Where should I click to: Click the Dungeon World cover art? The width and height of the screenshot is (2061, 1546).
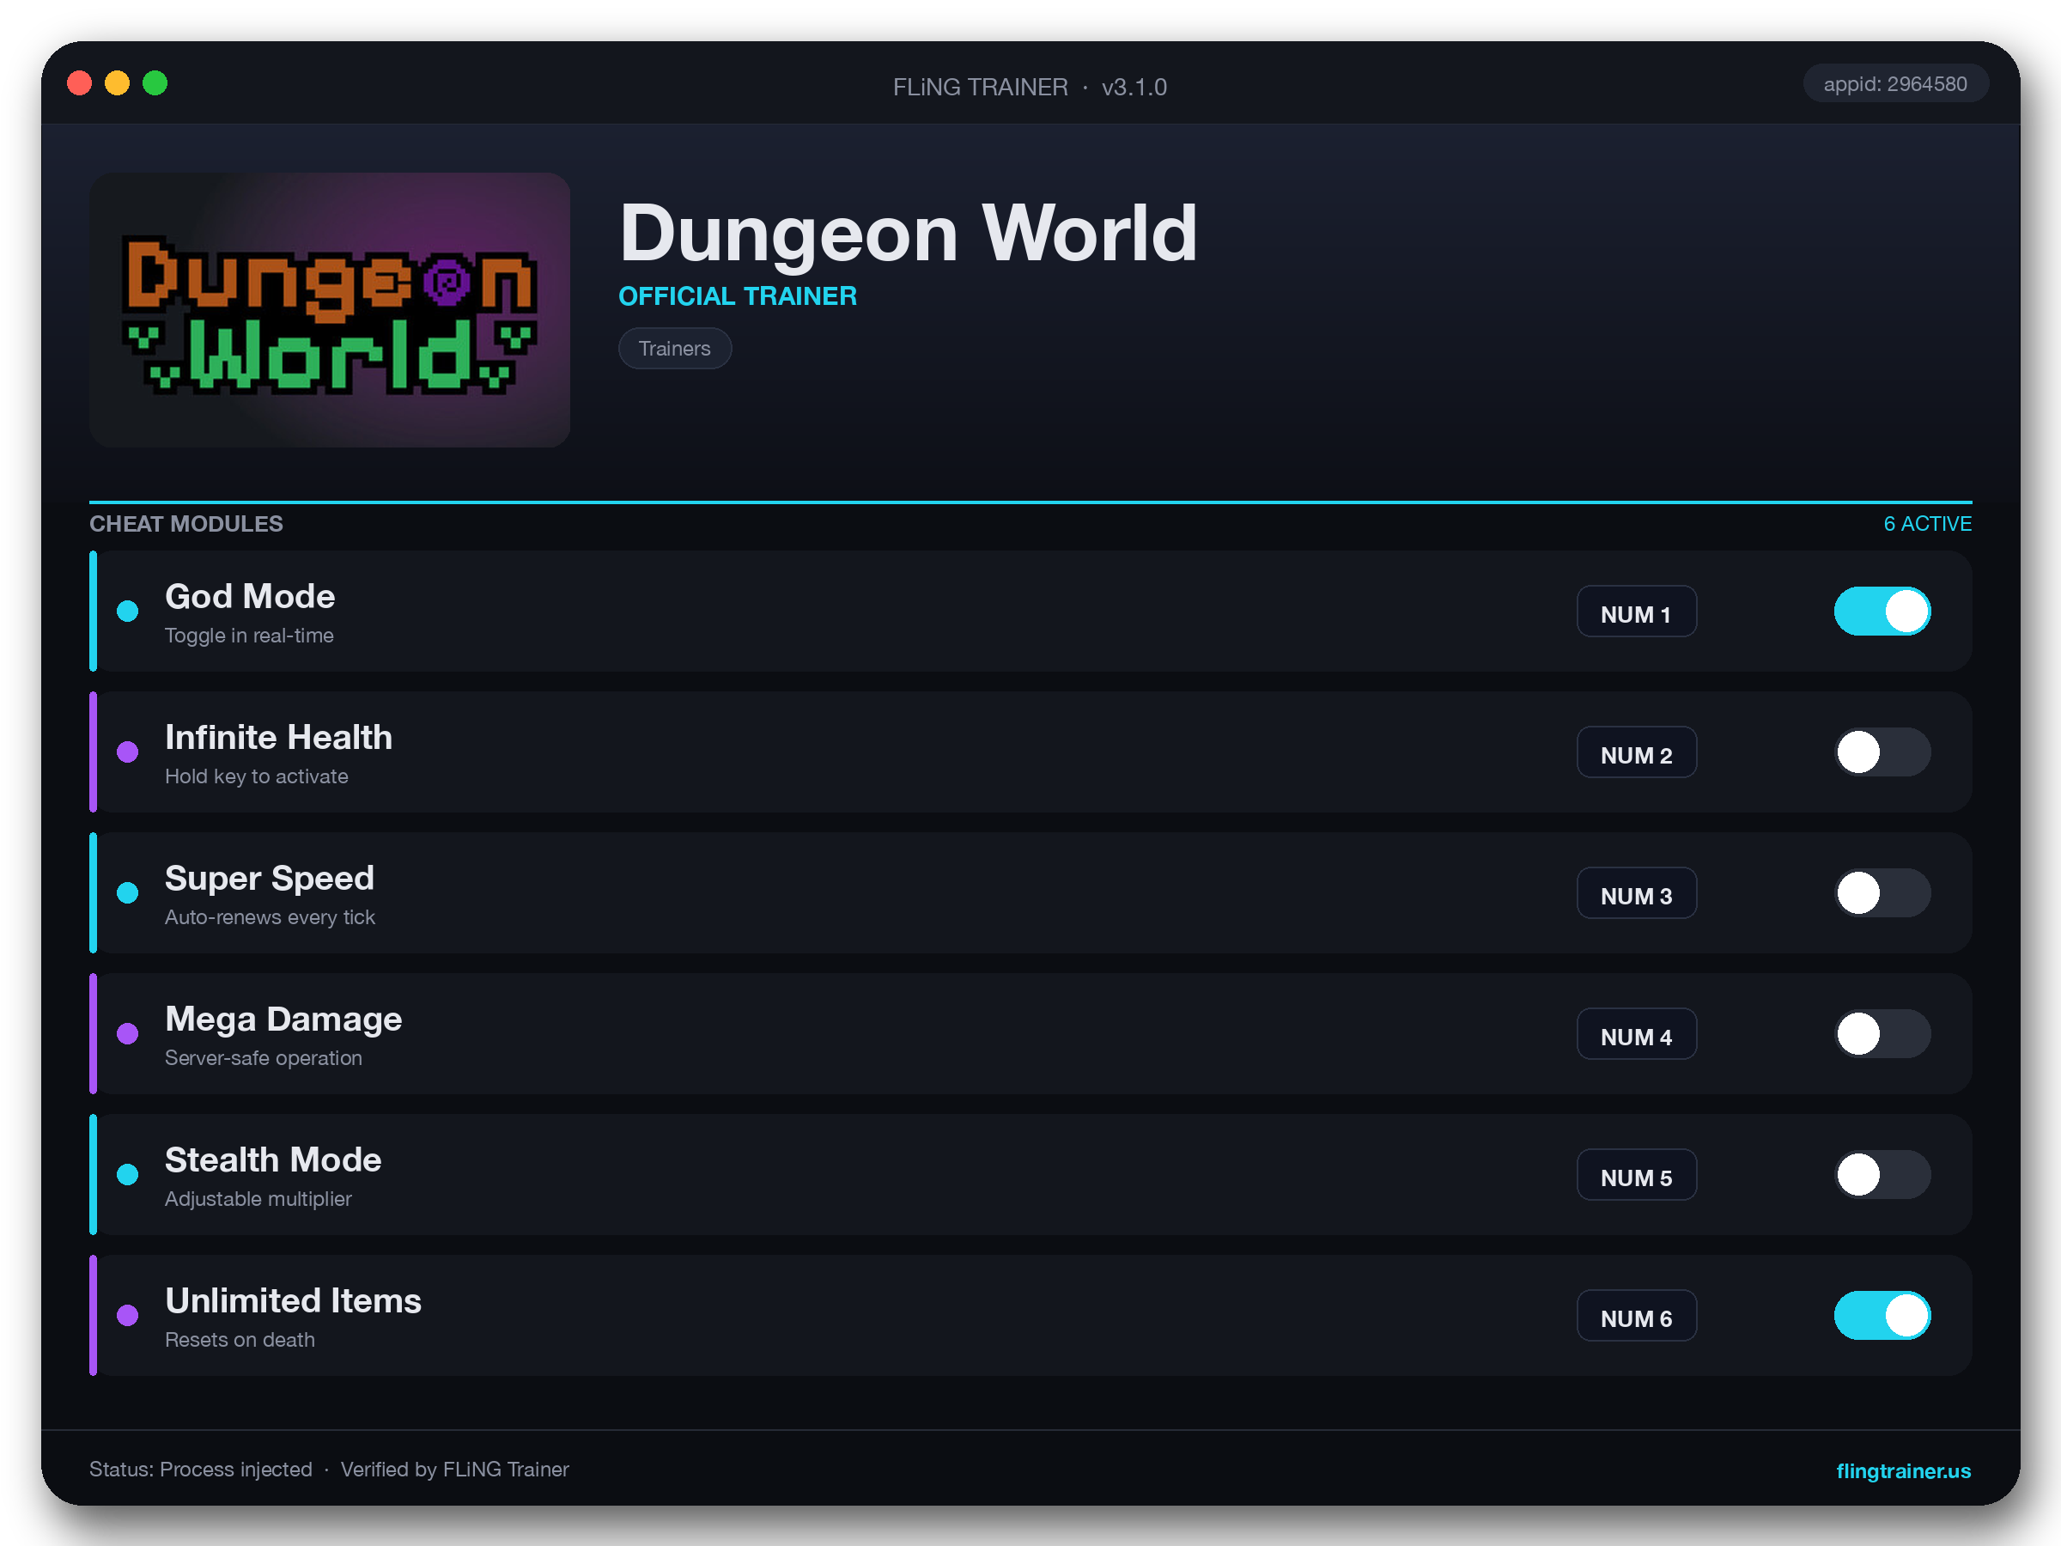[330, 309]
